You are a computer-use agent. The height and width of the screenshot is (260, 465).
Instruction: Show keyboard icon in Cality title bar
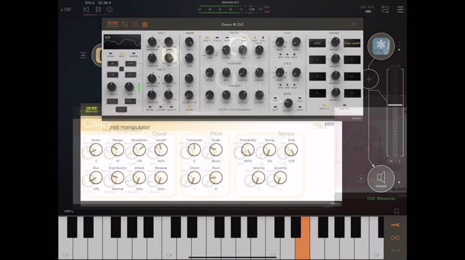pos(91,110)
